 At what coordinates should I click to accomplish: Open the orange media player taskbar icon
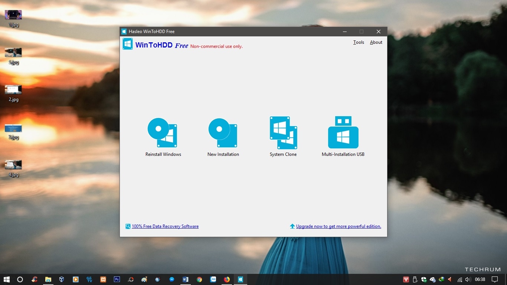76,279
